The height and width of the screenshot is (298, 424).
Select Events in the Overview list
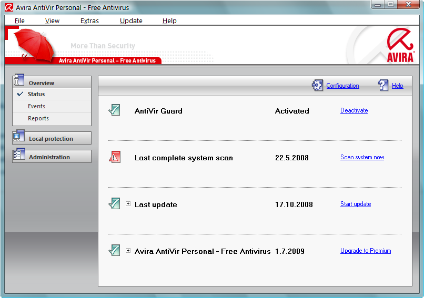(x=52, y=106)
